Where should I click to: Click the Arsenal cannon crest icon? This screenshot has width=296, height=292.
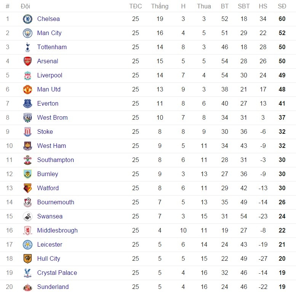[27, 61]
